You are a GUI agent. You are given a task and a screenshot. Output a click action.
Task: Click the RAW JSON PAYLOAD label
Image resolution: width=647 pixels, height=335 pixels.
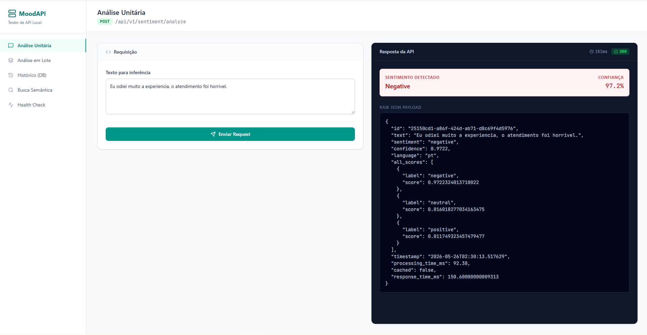(x=400, y=108)
